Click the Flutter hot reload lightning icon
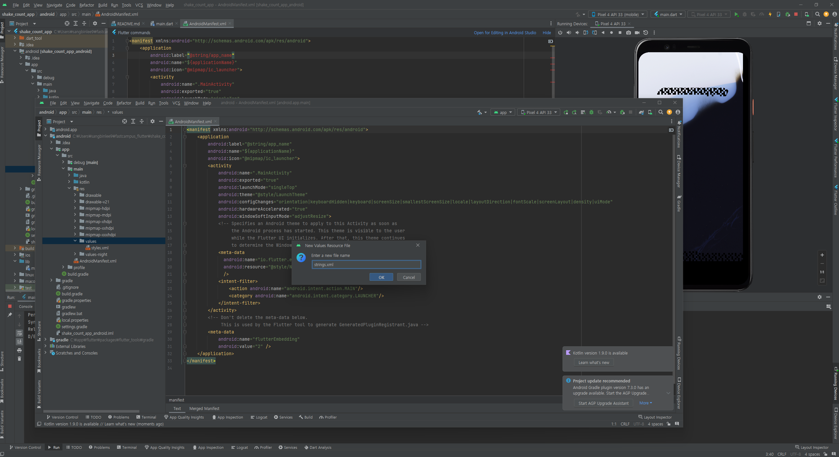 tap(770, 14)
